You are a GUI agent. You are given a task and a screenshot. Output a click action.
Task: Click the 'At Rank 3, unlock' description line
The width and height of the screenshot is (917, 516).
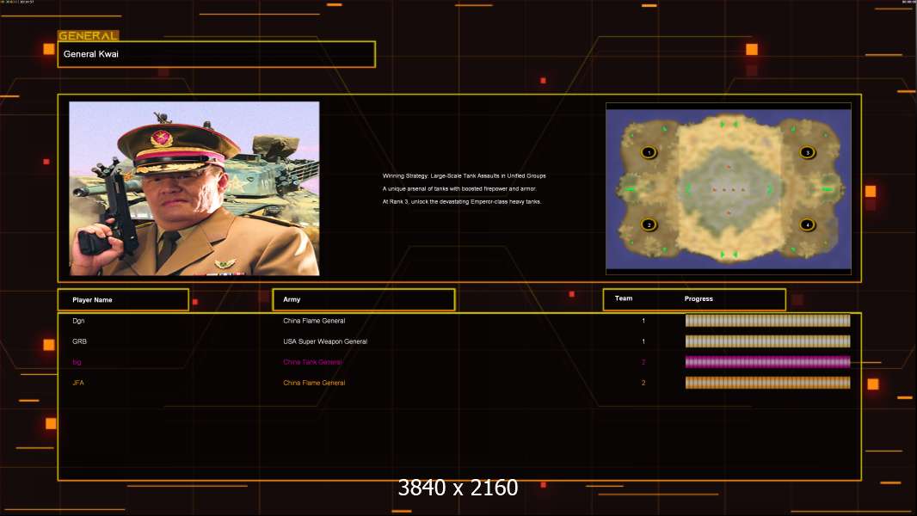[x=462, y=201]
